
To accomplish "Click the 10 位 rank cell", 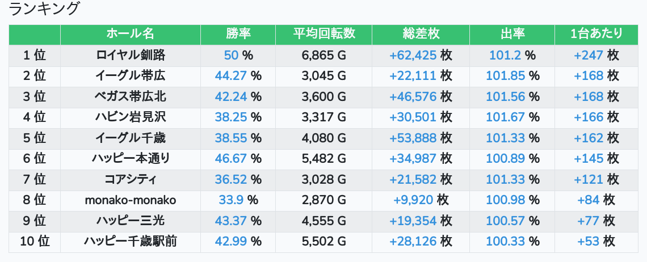I will click(x=35, y=242).
